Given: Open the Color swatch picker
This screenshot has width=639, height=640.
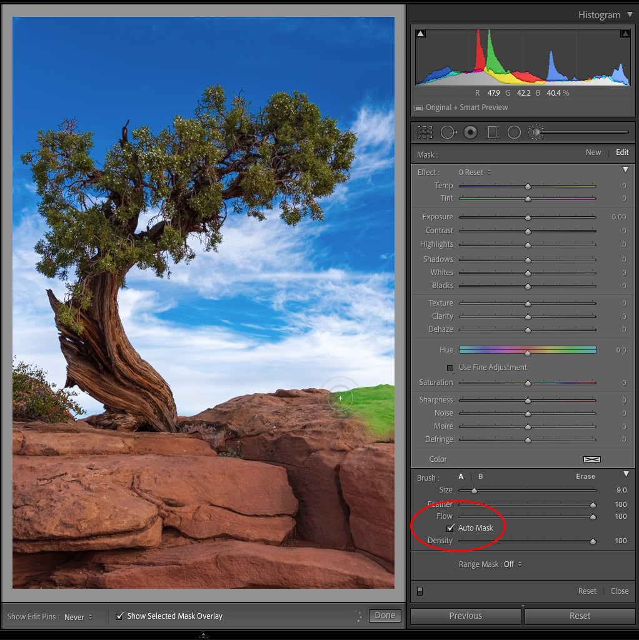Looking at the screenshot, I should click(591, 459).
